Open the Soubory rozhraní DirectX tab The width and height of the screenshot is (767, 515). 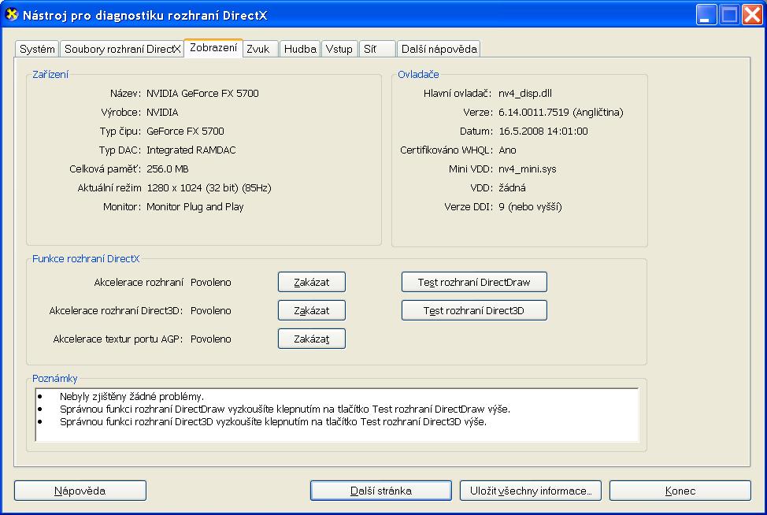(x=122, y=49)
